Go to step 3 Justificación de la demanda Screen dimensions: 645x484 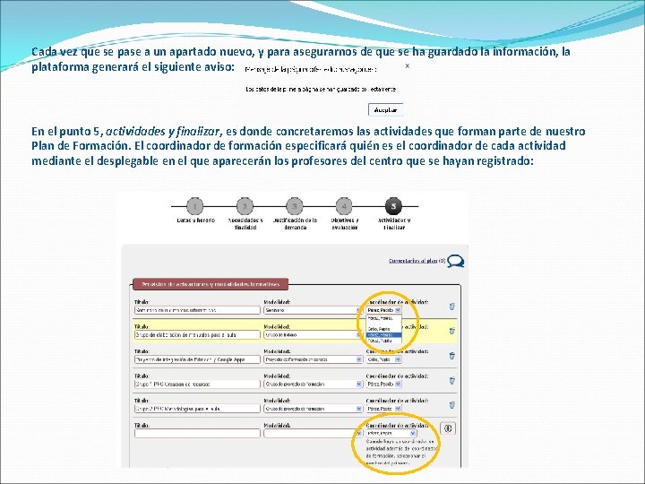click(x=295, y=207)
